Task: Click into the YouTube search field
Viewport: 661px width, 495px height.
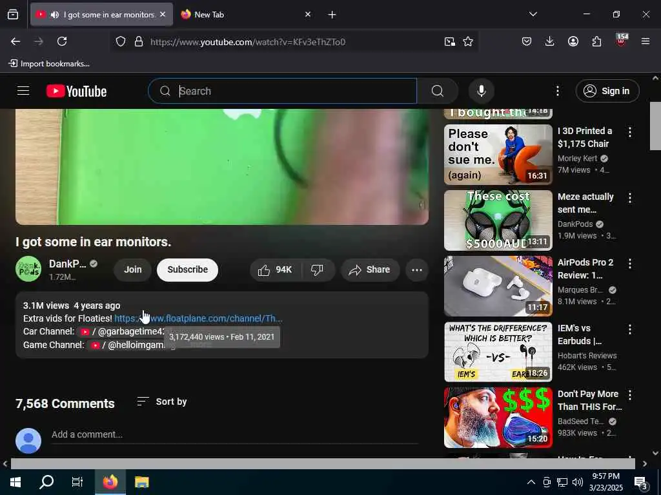Action: [283, 91]
